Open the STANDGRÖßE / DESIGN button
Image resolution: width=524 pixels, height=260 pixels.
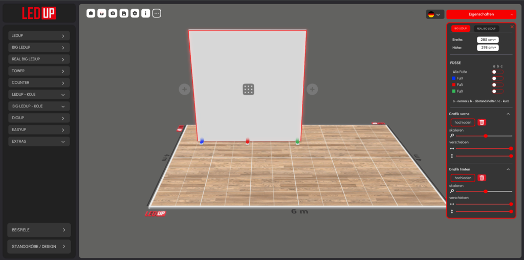39,246
